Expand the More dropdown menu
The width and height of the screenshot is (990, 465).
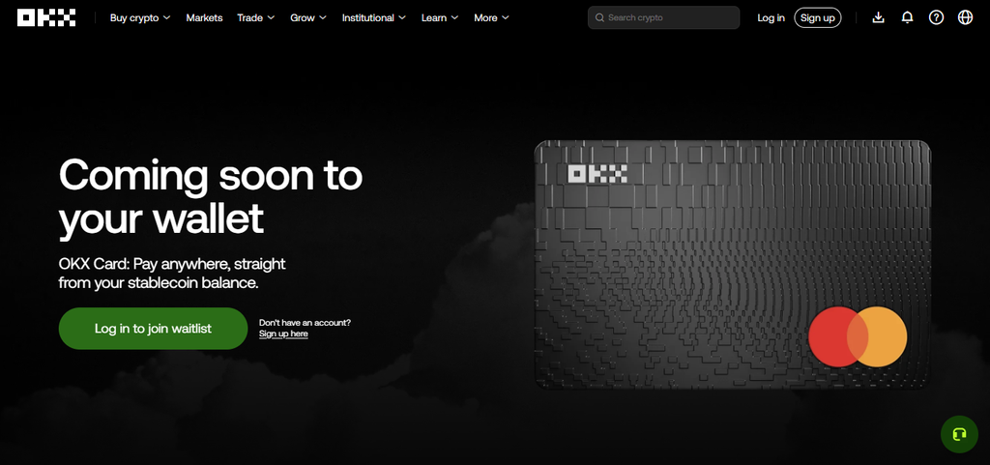pyautogui.click(x=491, y=17)
